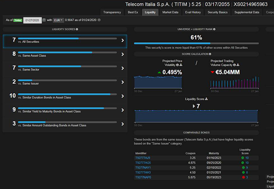Screen dimensions: 274x189
Task: Click the Liquidity Score history chart
Action: [x=196, y=116]
